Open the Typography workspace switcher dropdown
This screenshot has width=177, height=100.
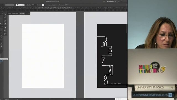[x=111, y=2]
